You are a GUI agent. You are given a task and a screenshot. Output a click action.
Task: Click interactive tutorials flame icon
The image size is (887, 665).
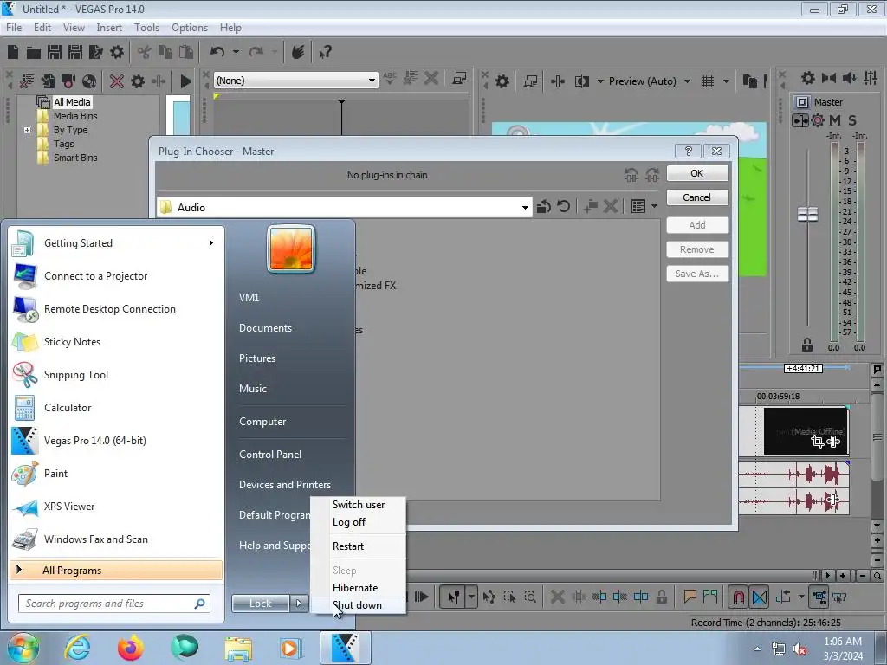[x=298, y=53]
